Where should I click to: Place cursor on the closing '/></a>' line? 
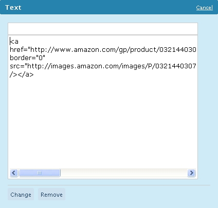[x=22, y=74]
